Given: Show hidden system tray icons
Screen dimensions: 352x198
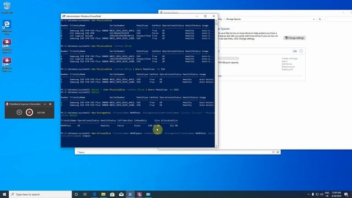Looking at the screenshot, I should pyautogui.click(x=308, y=194).
